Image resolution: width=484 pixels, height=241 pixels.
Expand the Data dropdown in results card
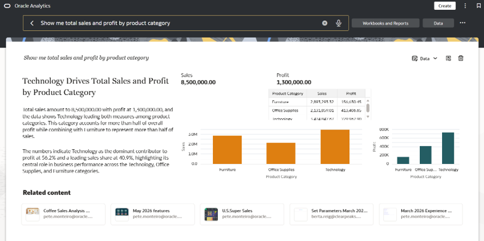point(425,58)
